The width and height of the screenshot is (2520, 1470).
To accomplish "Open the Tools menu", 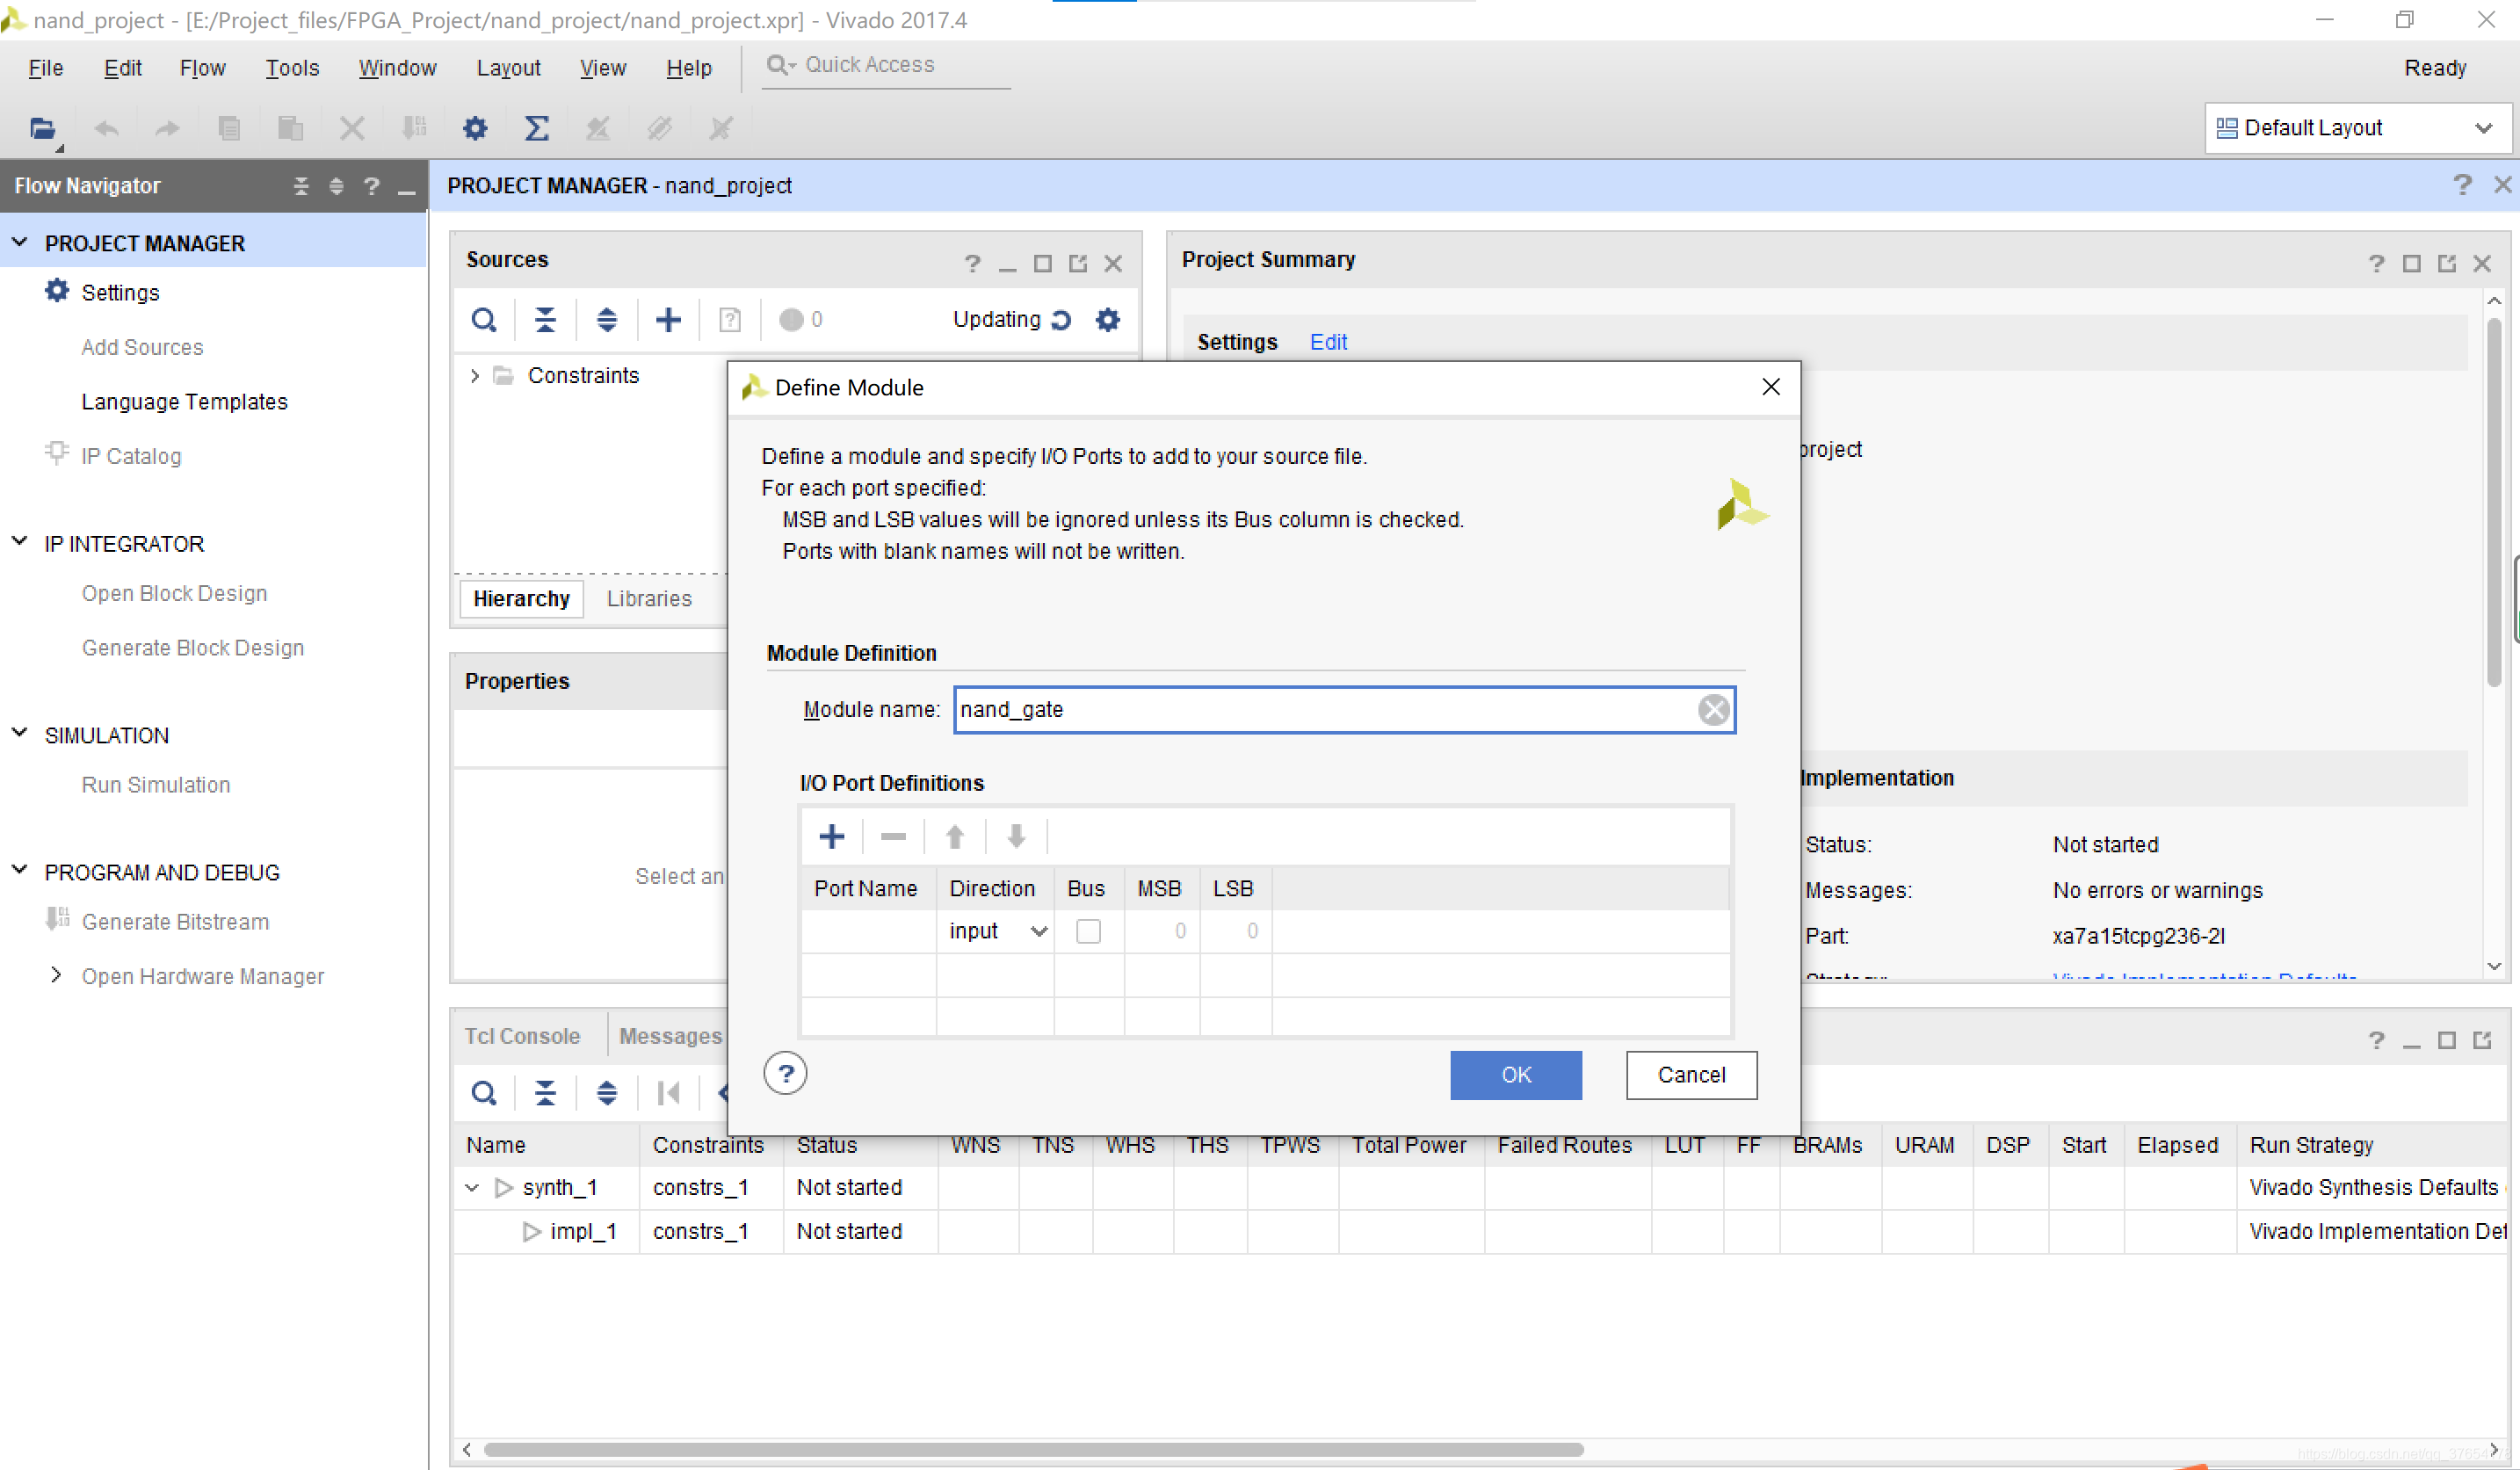I will (292, 68).
